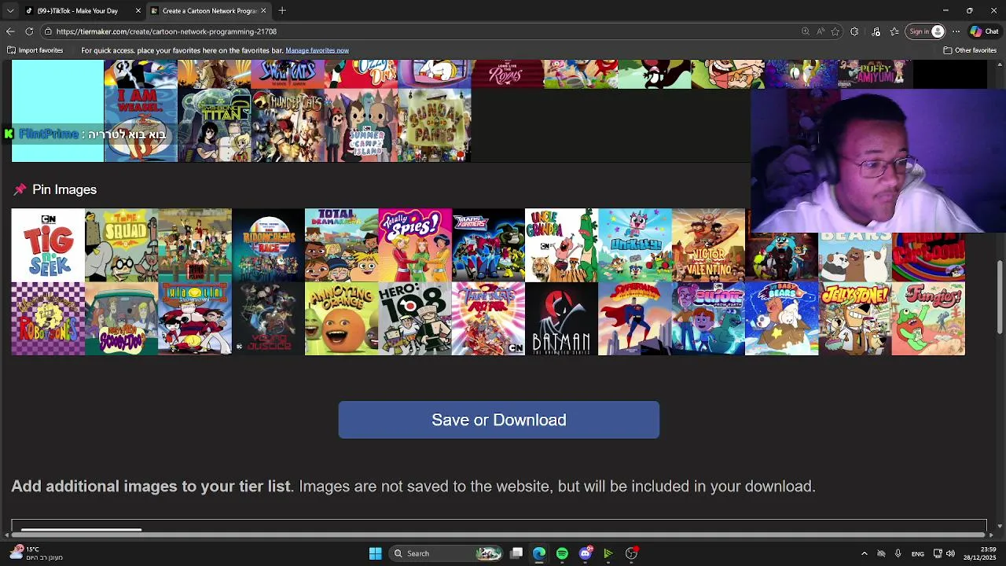Open Discord from the taskbar
This screenshot has width=1006, height=566.
[x=585, y=553]
